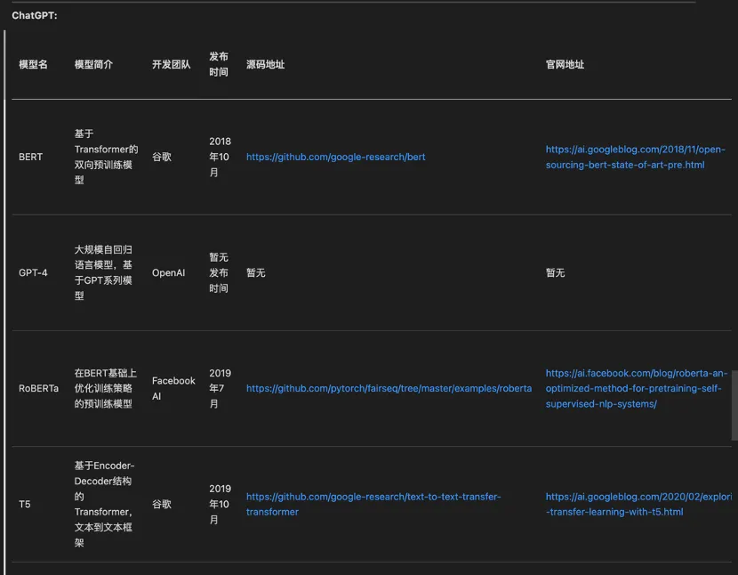Screen dimensions: 738x575
Task: Click the OpenAI team cell
Action: pos(169,273)
